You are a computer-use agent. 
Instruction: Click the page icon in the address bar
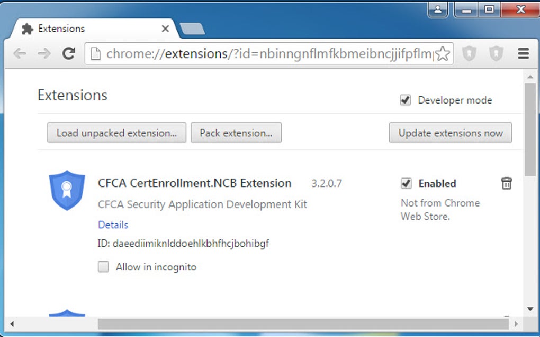pos(95,53)
